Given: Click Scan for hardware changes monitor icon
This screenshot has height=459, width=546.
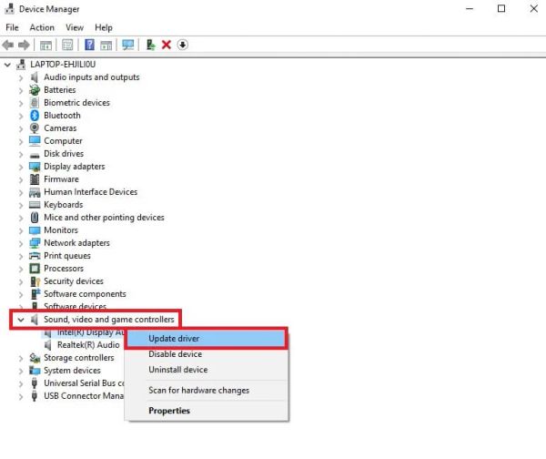Looking at the screenshot, I should [x=128, y=45].
